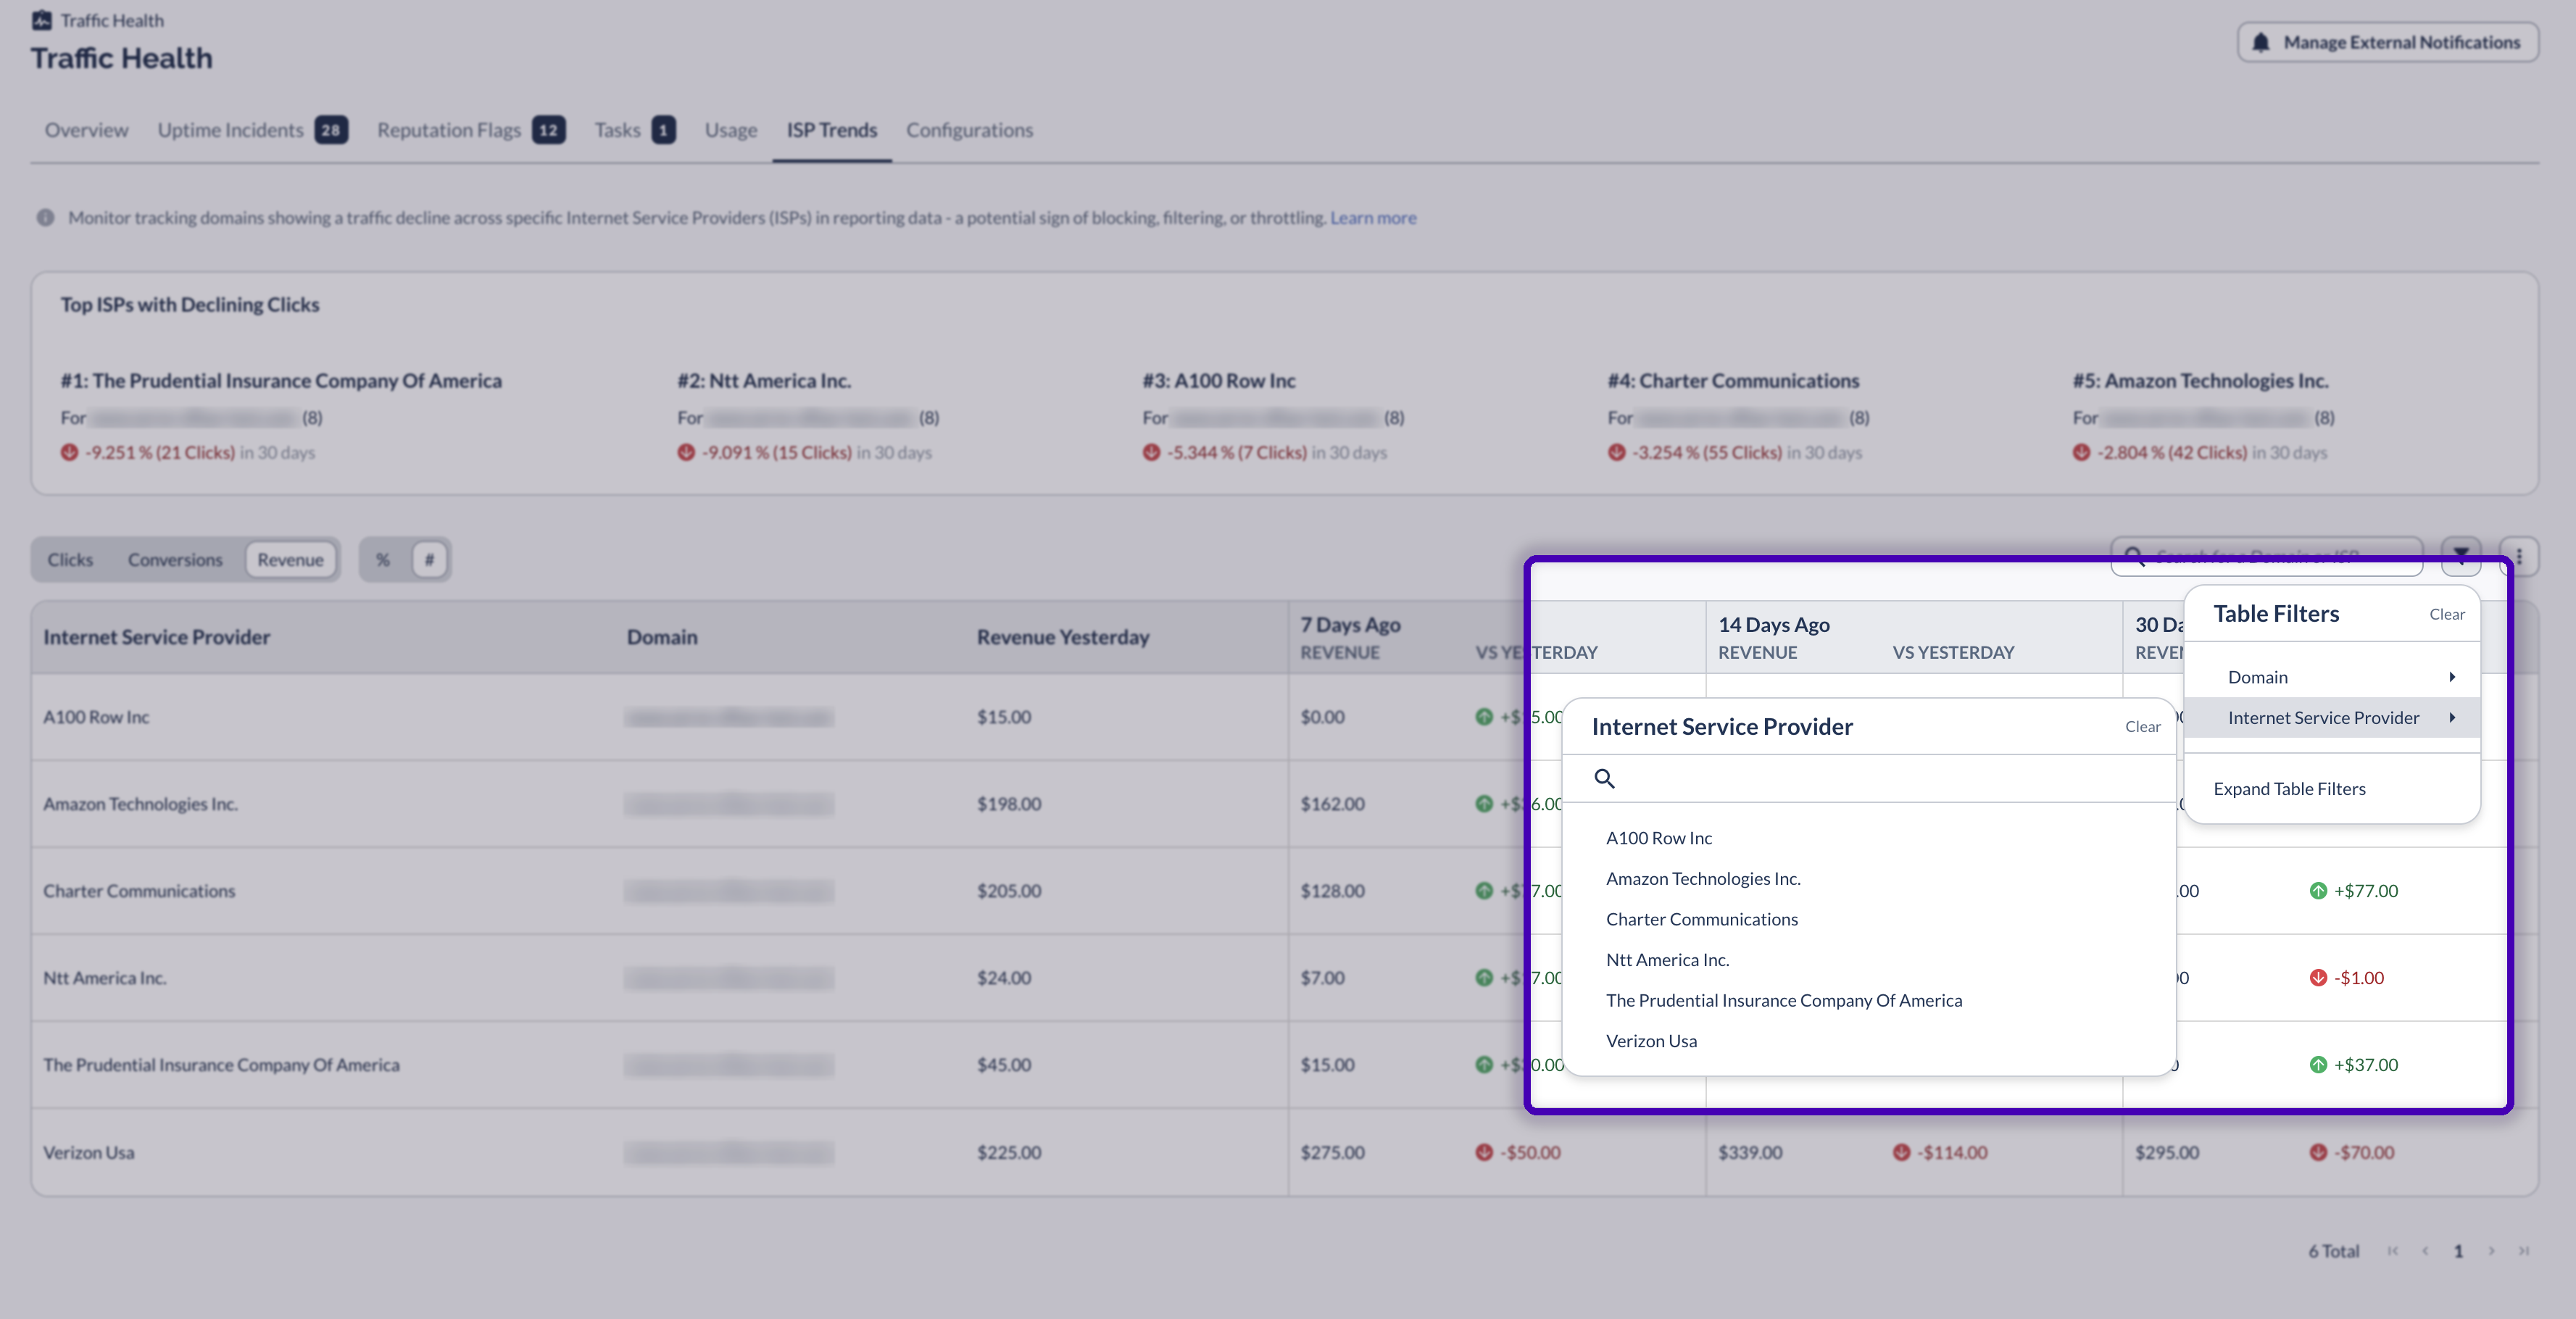Click the red down arrow beside -$114.00

point(1901,1152)
